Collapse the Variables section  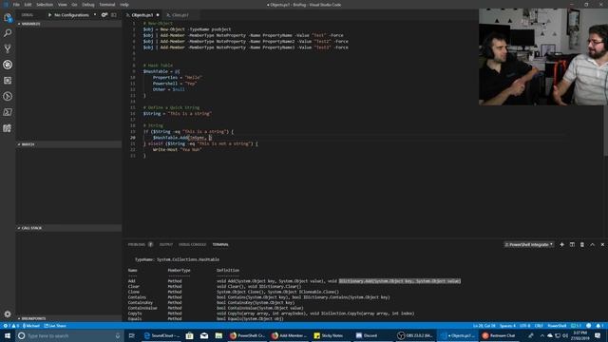point(69,24)
